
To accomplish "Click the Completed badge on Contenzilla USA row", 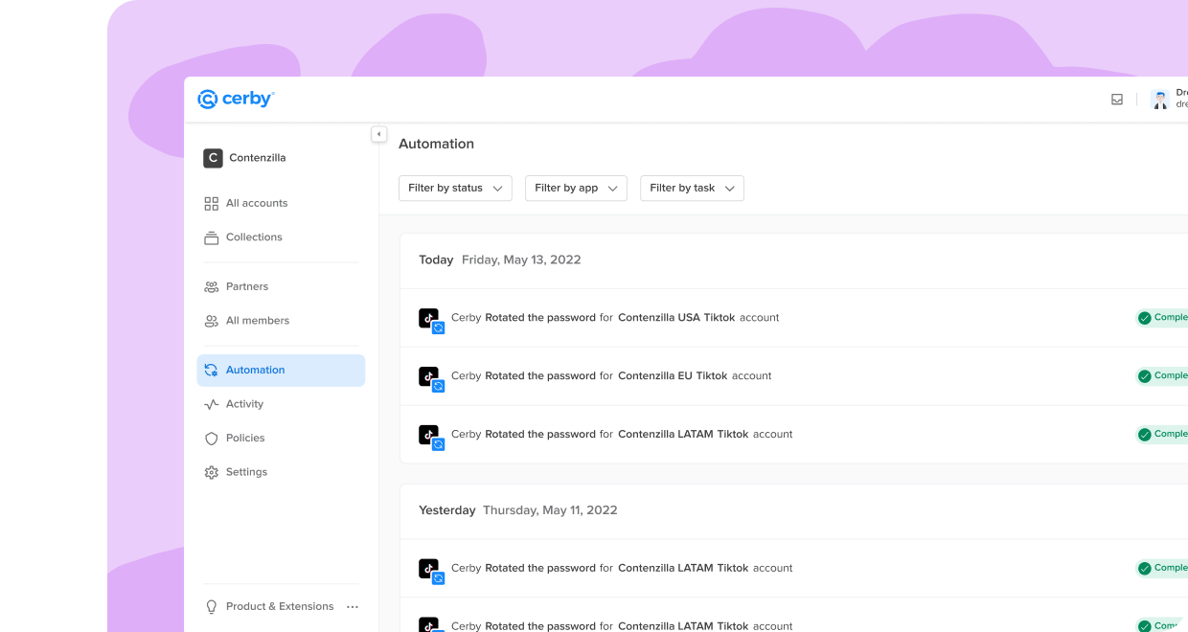I will [x=1162, y=318].
